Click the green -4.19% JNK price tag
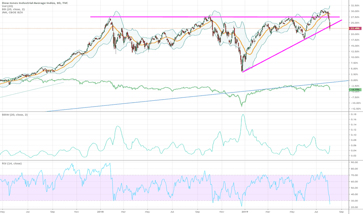The image size is (363, 214). (355, 89)
